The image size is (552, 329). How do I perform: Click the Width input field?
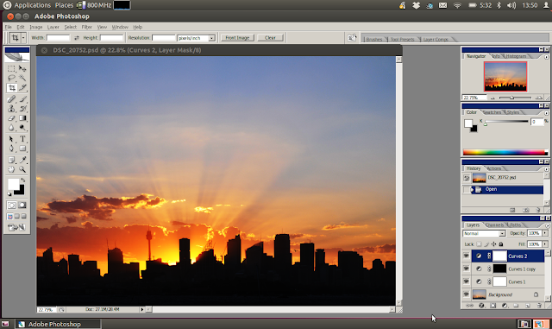[58, 38]
